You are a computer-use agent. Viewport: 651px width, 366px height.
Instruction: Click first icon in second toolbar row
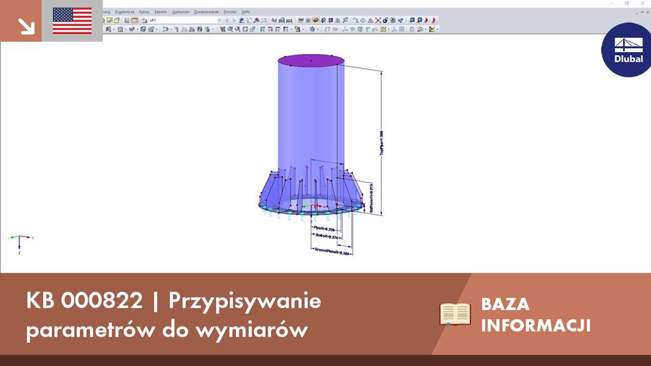click(108, 29)
